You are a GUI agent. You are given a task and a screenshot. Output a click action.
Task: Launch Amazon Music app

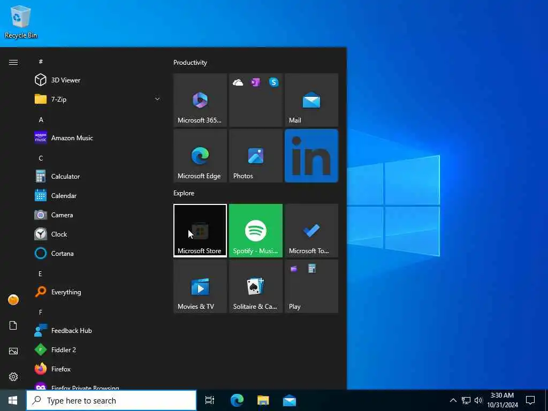point(96,138)
